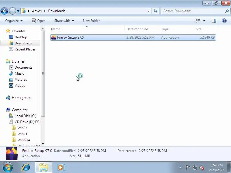The image size is (231, 173).
Task: Click the folder icon in address bar
Action: click(24, 11)
